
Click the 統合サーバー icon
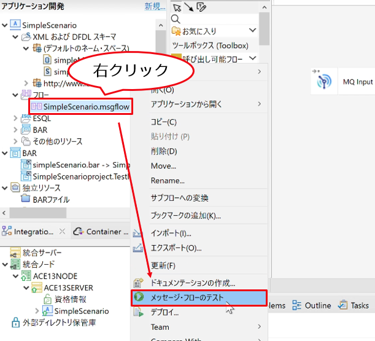click(x=15, y=253)
